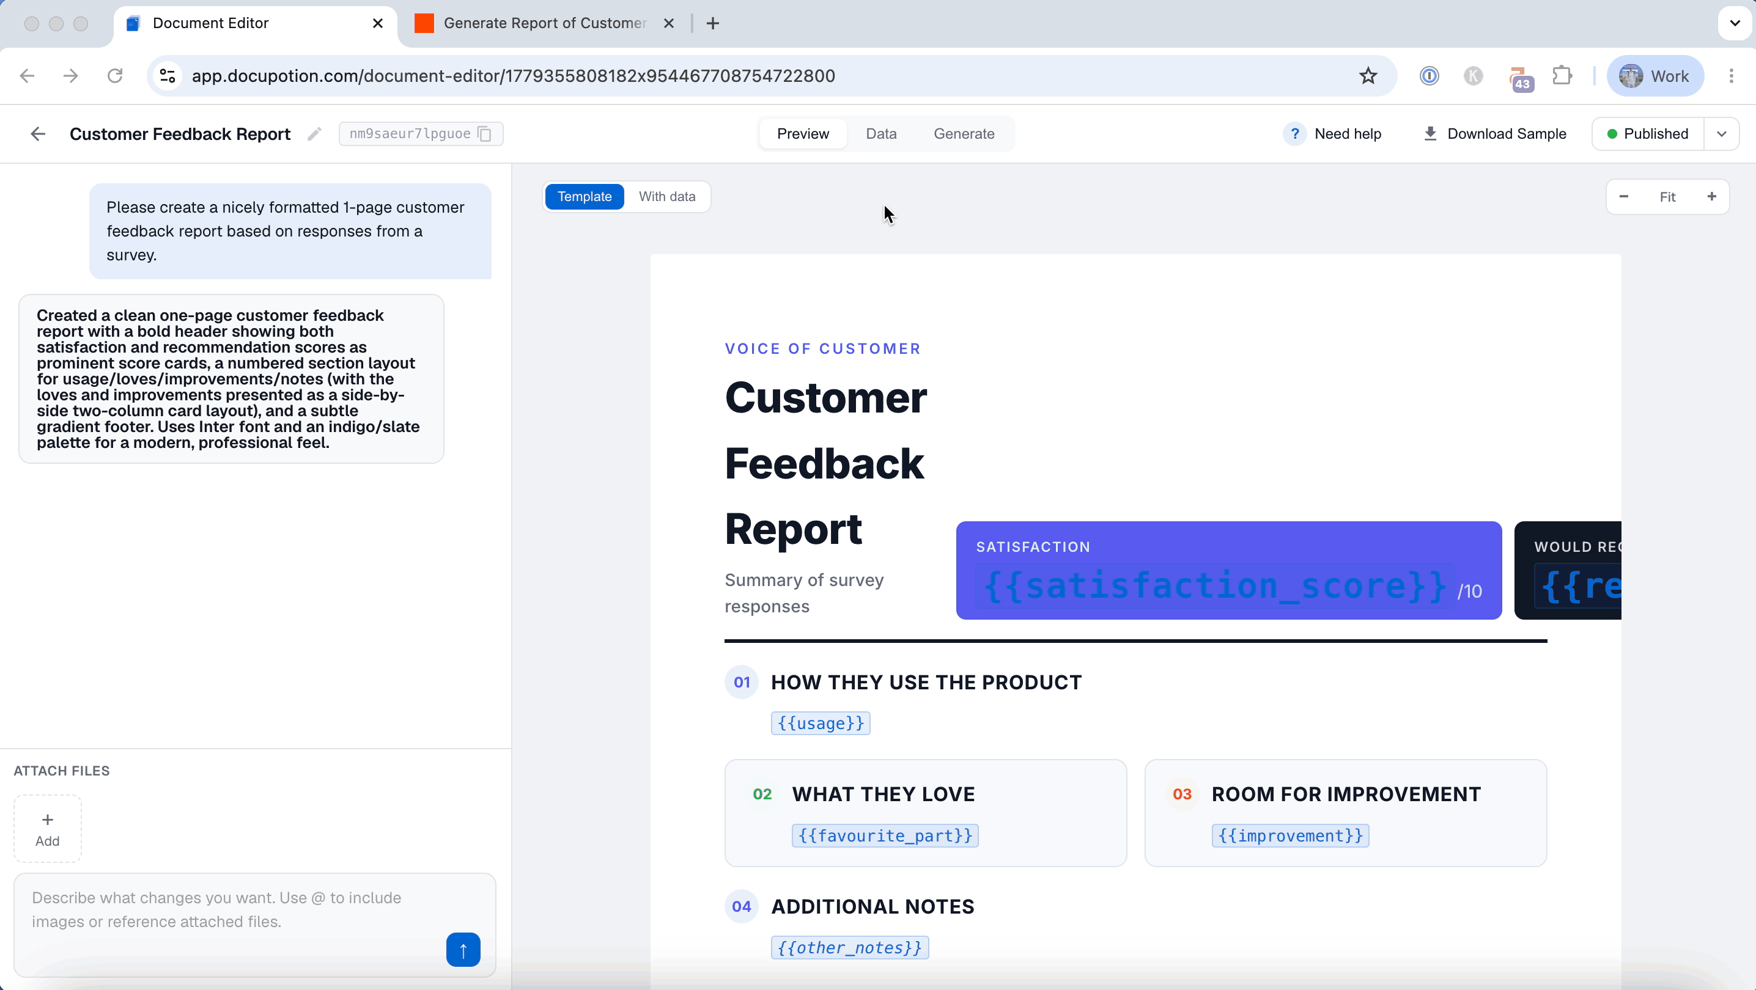The width and height of the screenshot is (1756, 990).
Task: Click the {{satisfaction_score}} placeholder
Action: click(1214, 585)
